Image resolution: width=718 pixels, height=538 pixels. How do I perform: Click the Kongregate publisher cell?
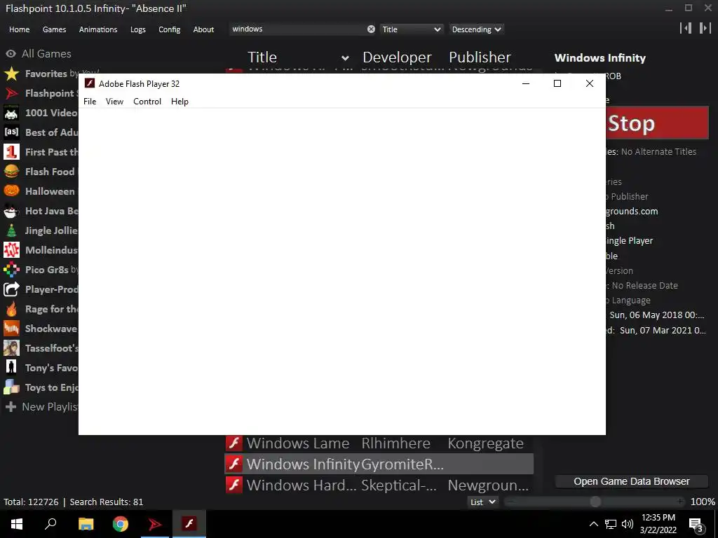(485, 443)
